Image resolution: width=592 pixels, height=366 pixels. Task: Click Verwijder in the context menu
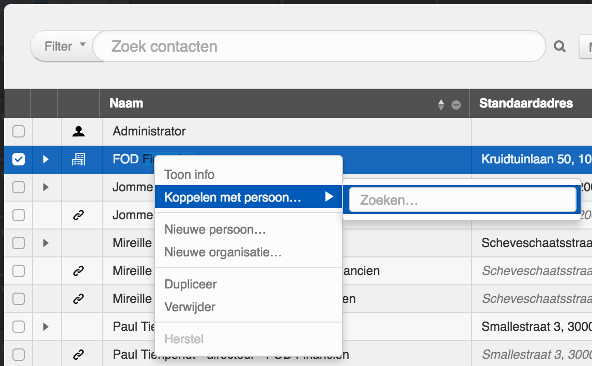[190, 307]
